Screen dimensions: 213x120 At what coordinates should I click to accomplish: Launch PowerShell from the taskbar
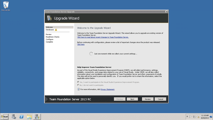[x=22, y=117]
